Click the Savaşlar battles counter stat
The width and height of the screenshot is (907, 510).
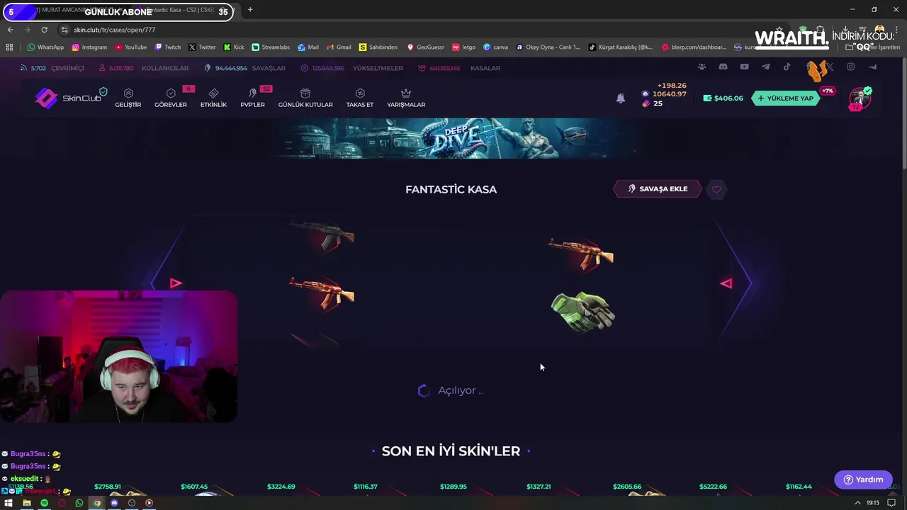(x=244, y=68)
